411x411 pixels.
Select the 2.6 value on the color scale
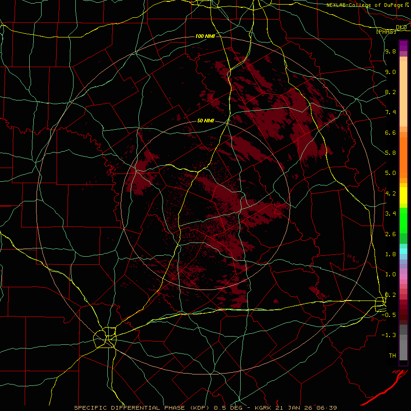point(390,234)
